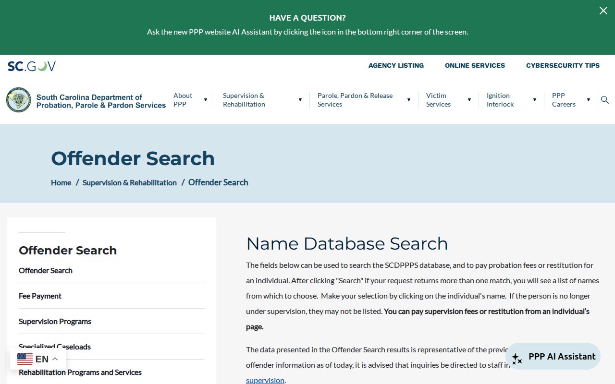Click the department name text logo
This screenshot has height=384, width=615.
point(101,101)
